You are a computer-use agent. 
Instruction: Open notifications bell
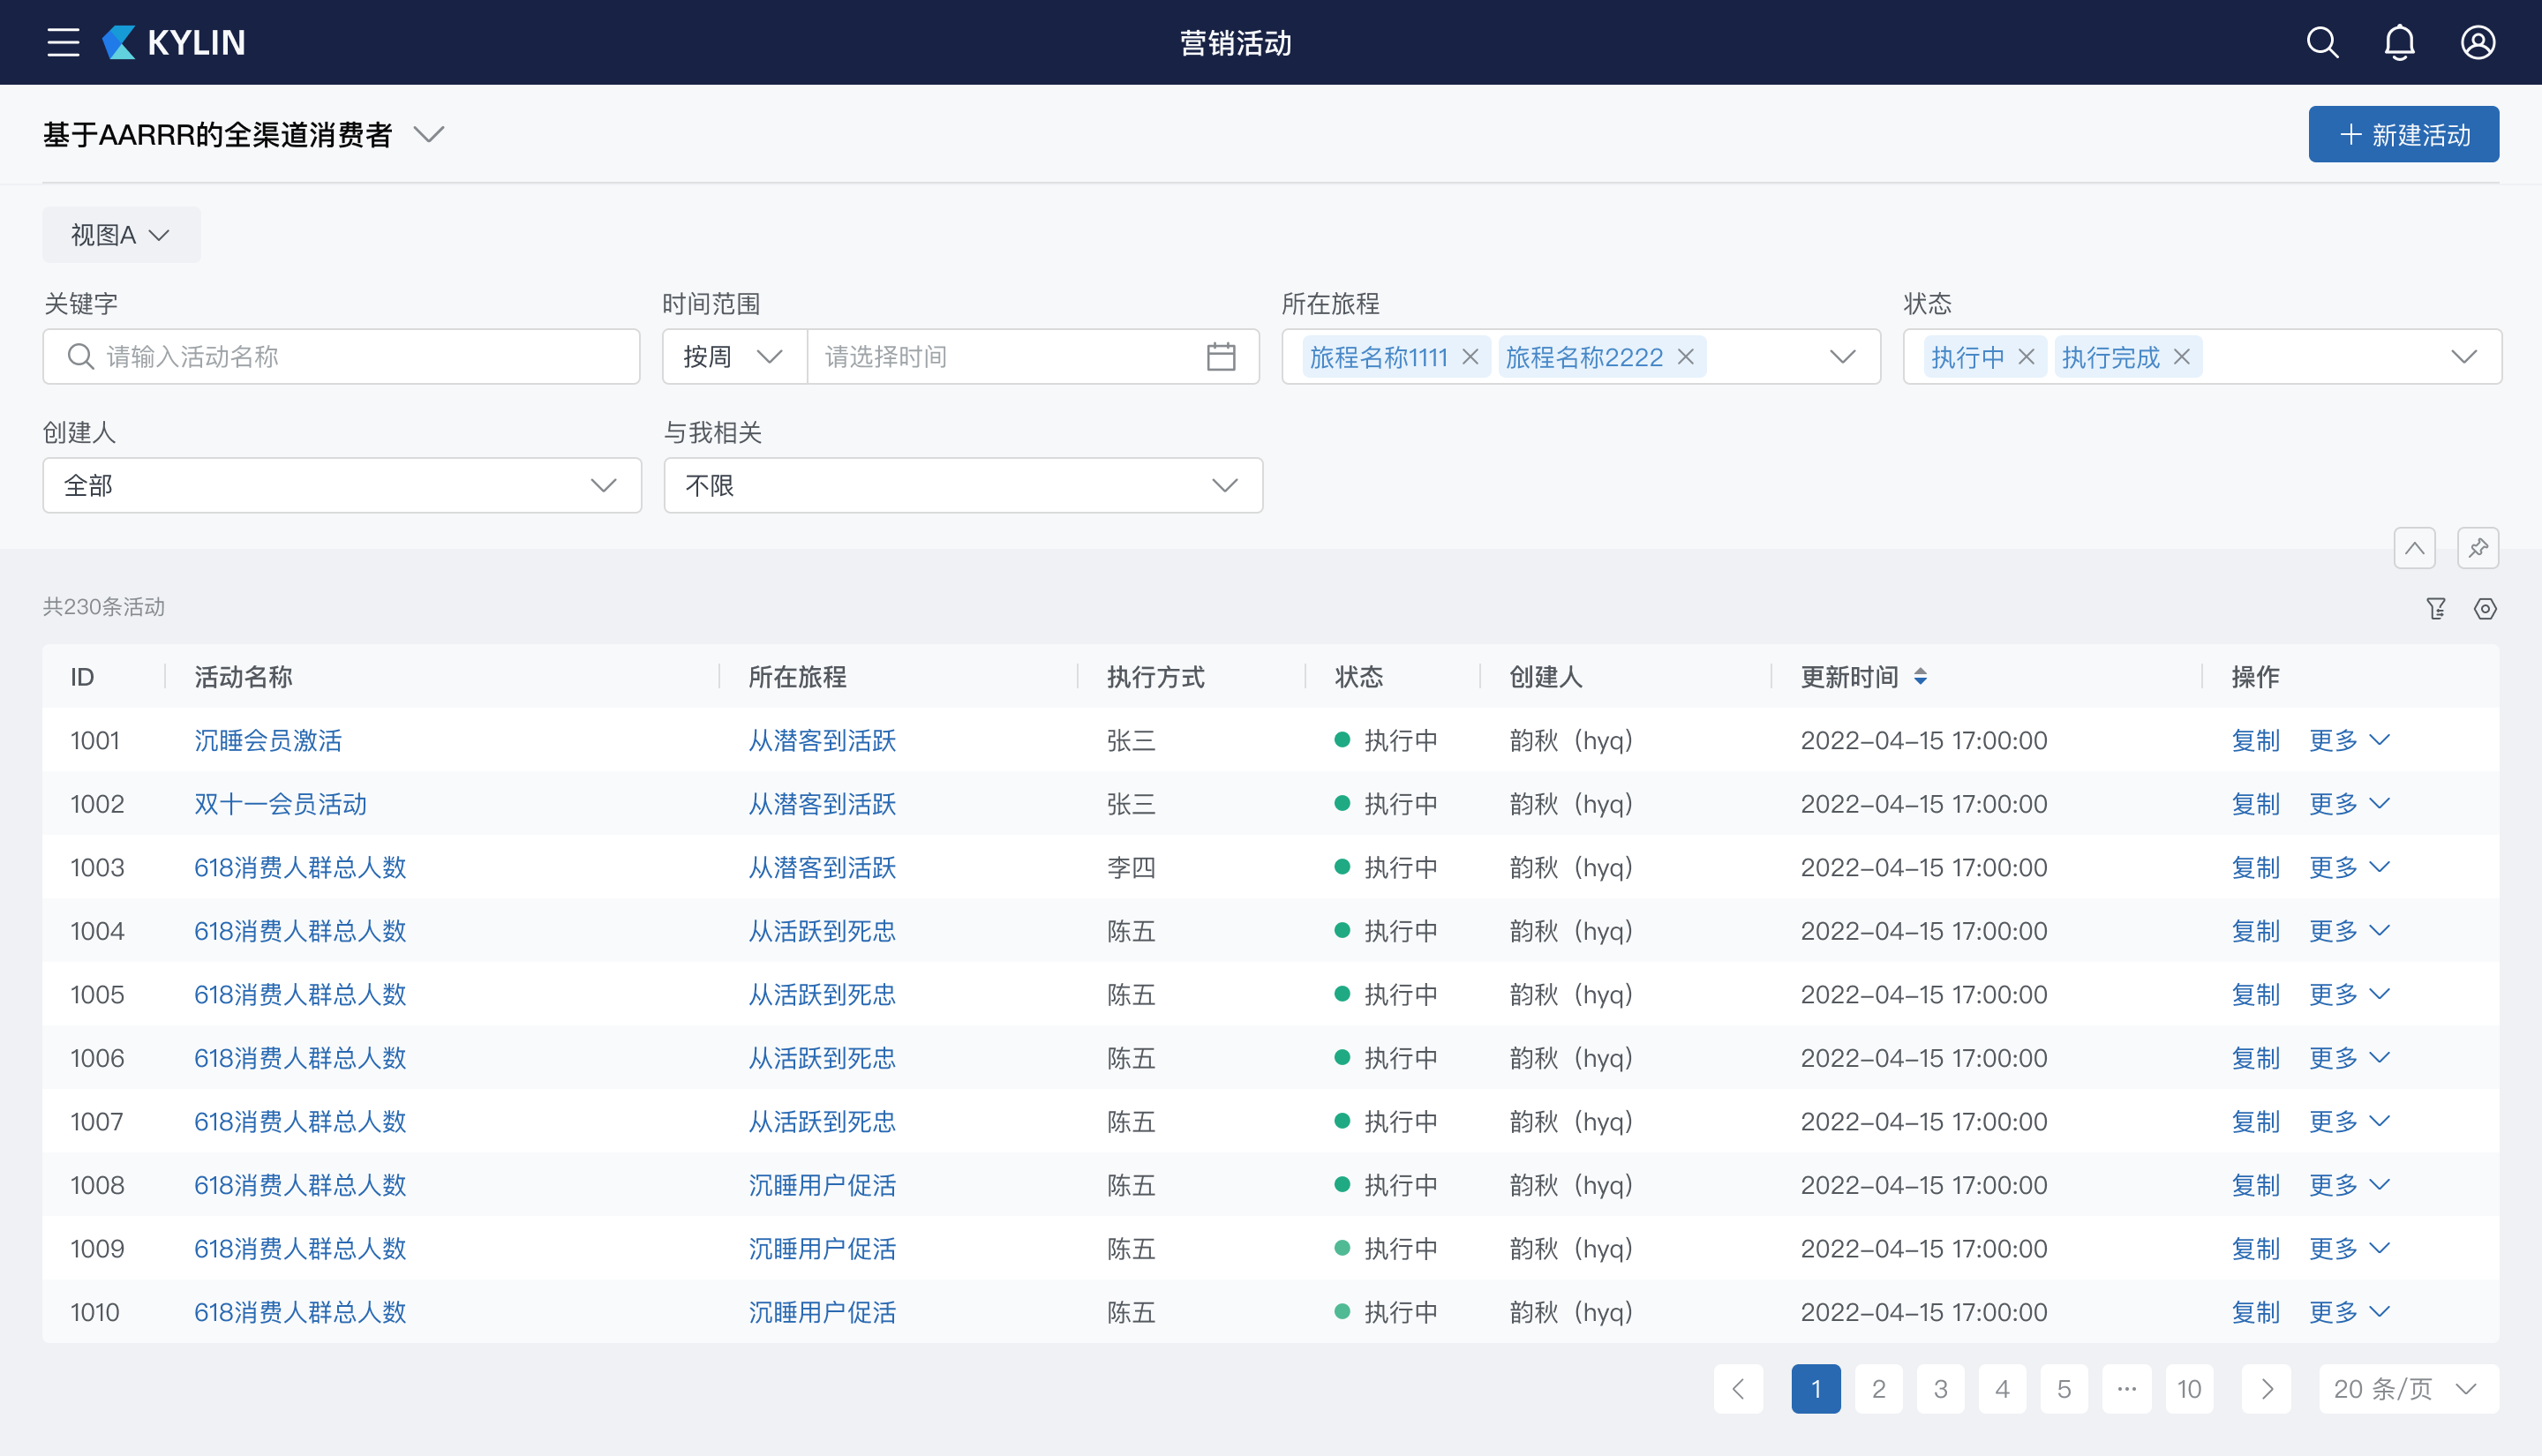[2399, 42]
